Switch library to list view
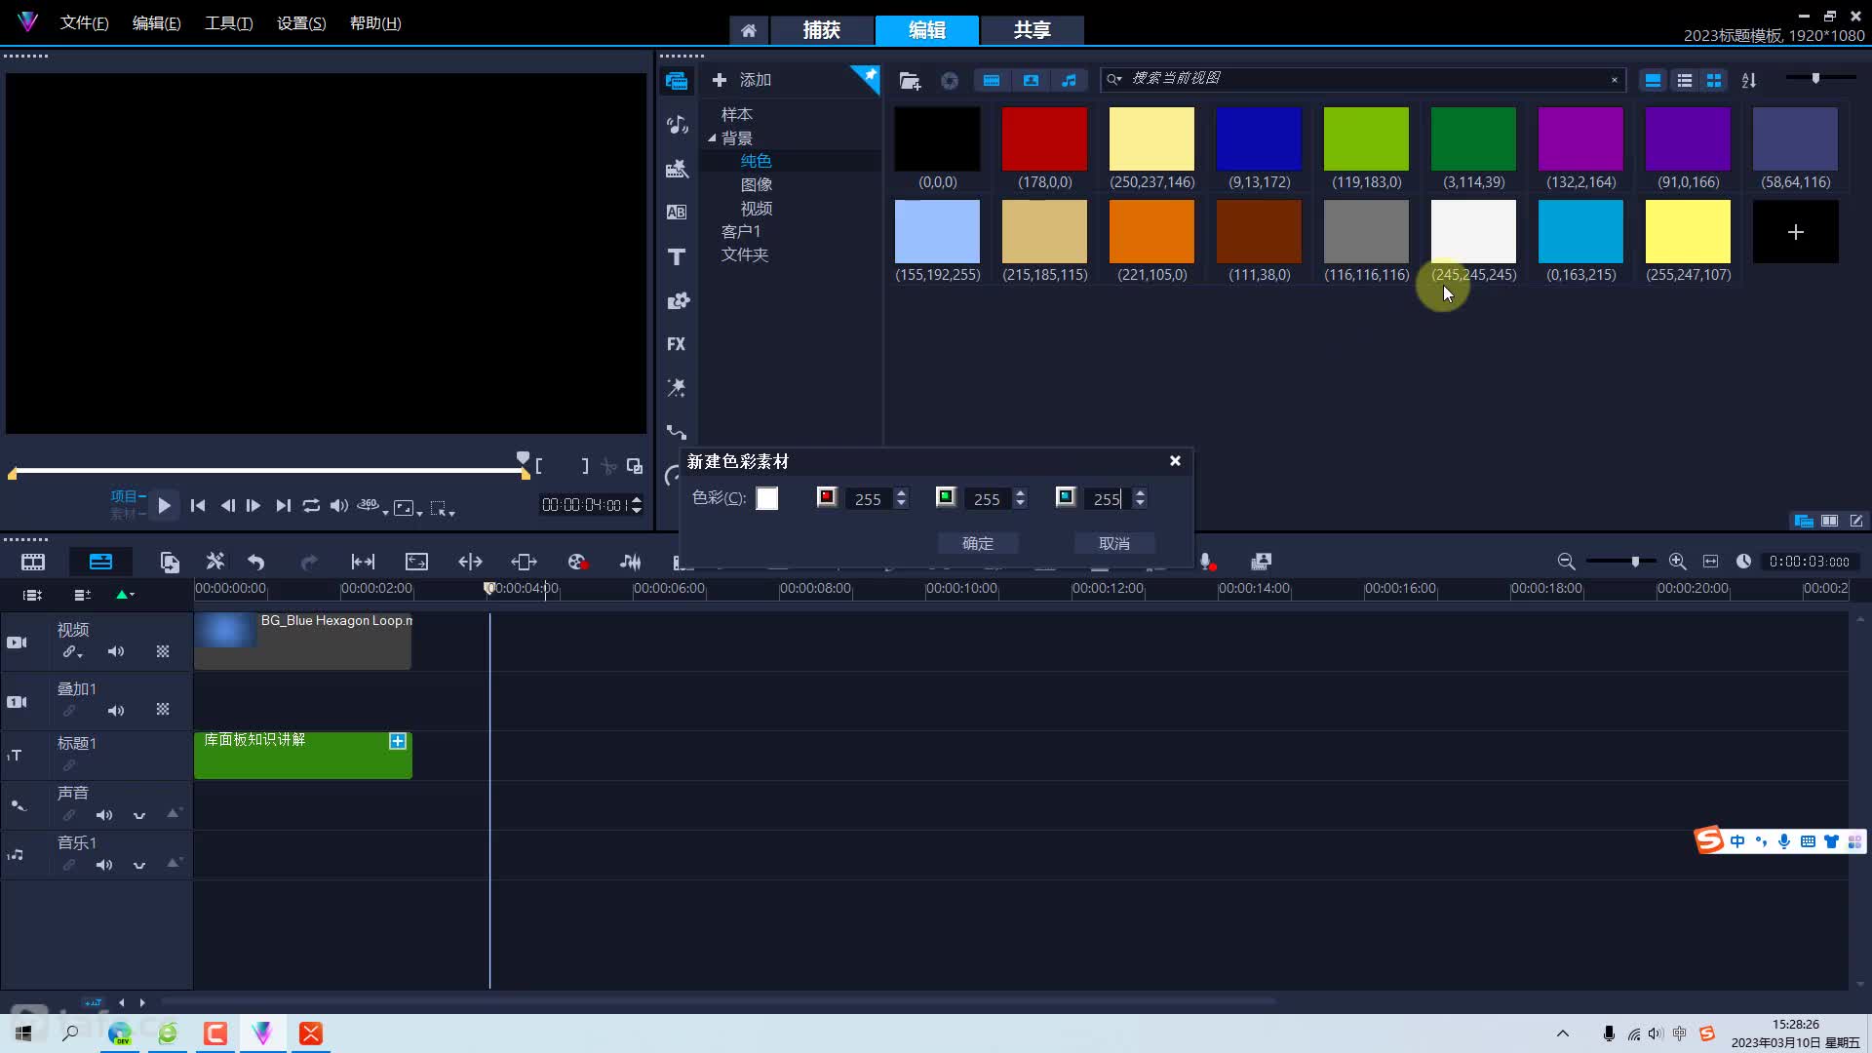The height and width of the screenshot is (1053, 1872). tap(1684, 80)
